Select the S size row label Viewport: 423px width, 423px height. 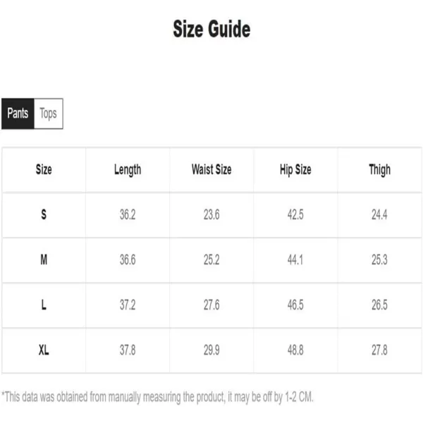(x=44, y=215)
